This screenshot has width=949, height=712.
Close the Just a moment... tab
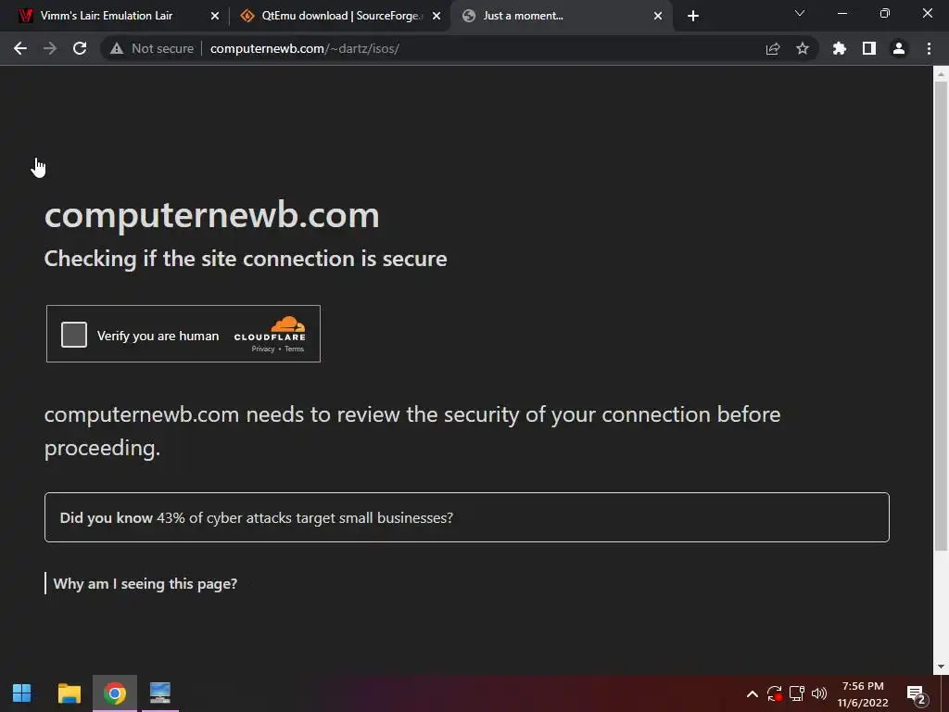coord(658,16)
